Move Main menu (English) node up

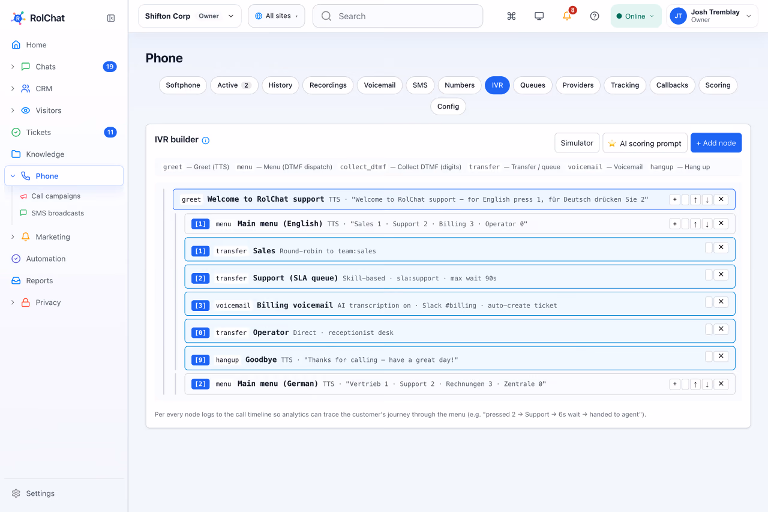coord(695,224)
